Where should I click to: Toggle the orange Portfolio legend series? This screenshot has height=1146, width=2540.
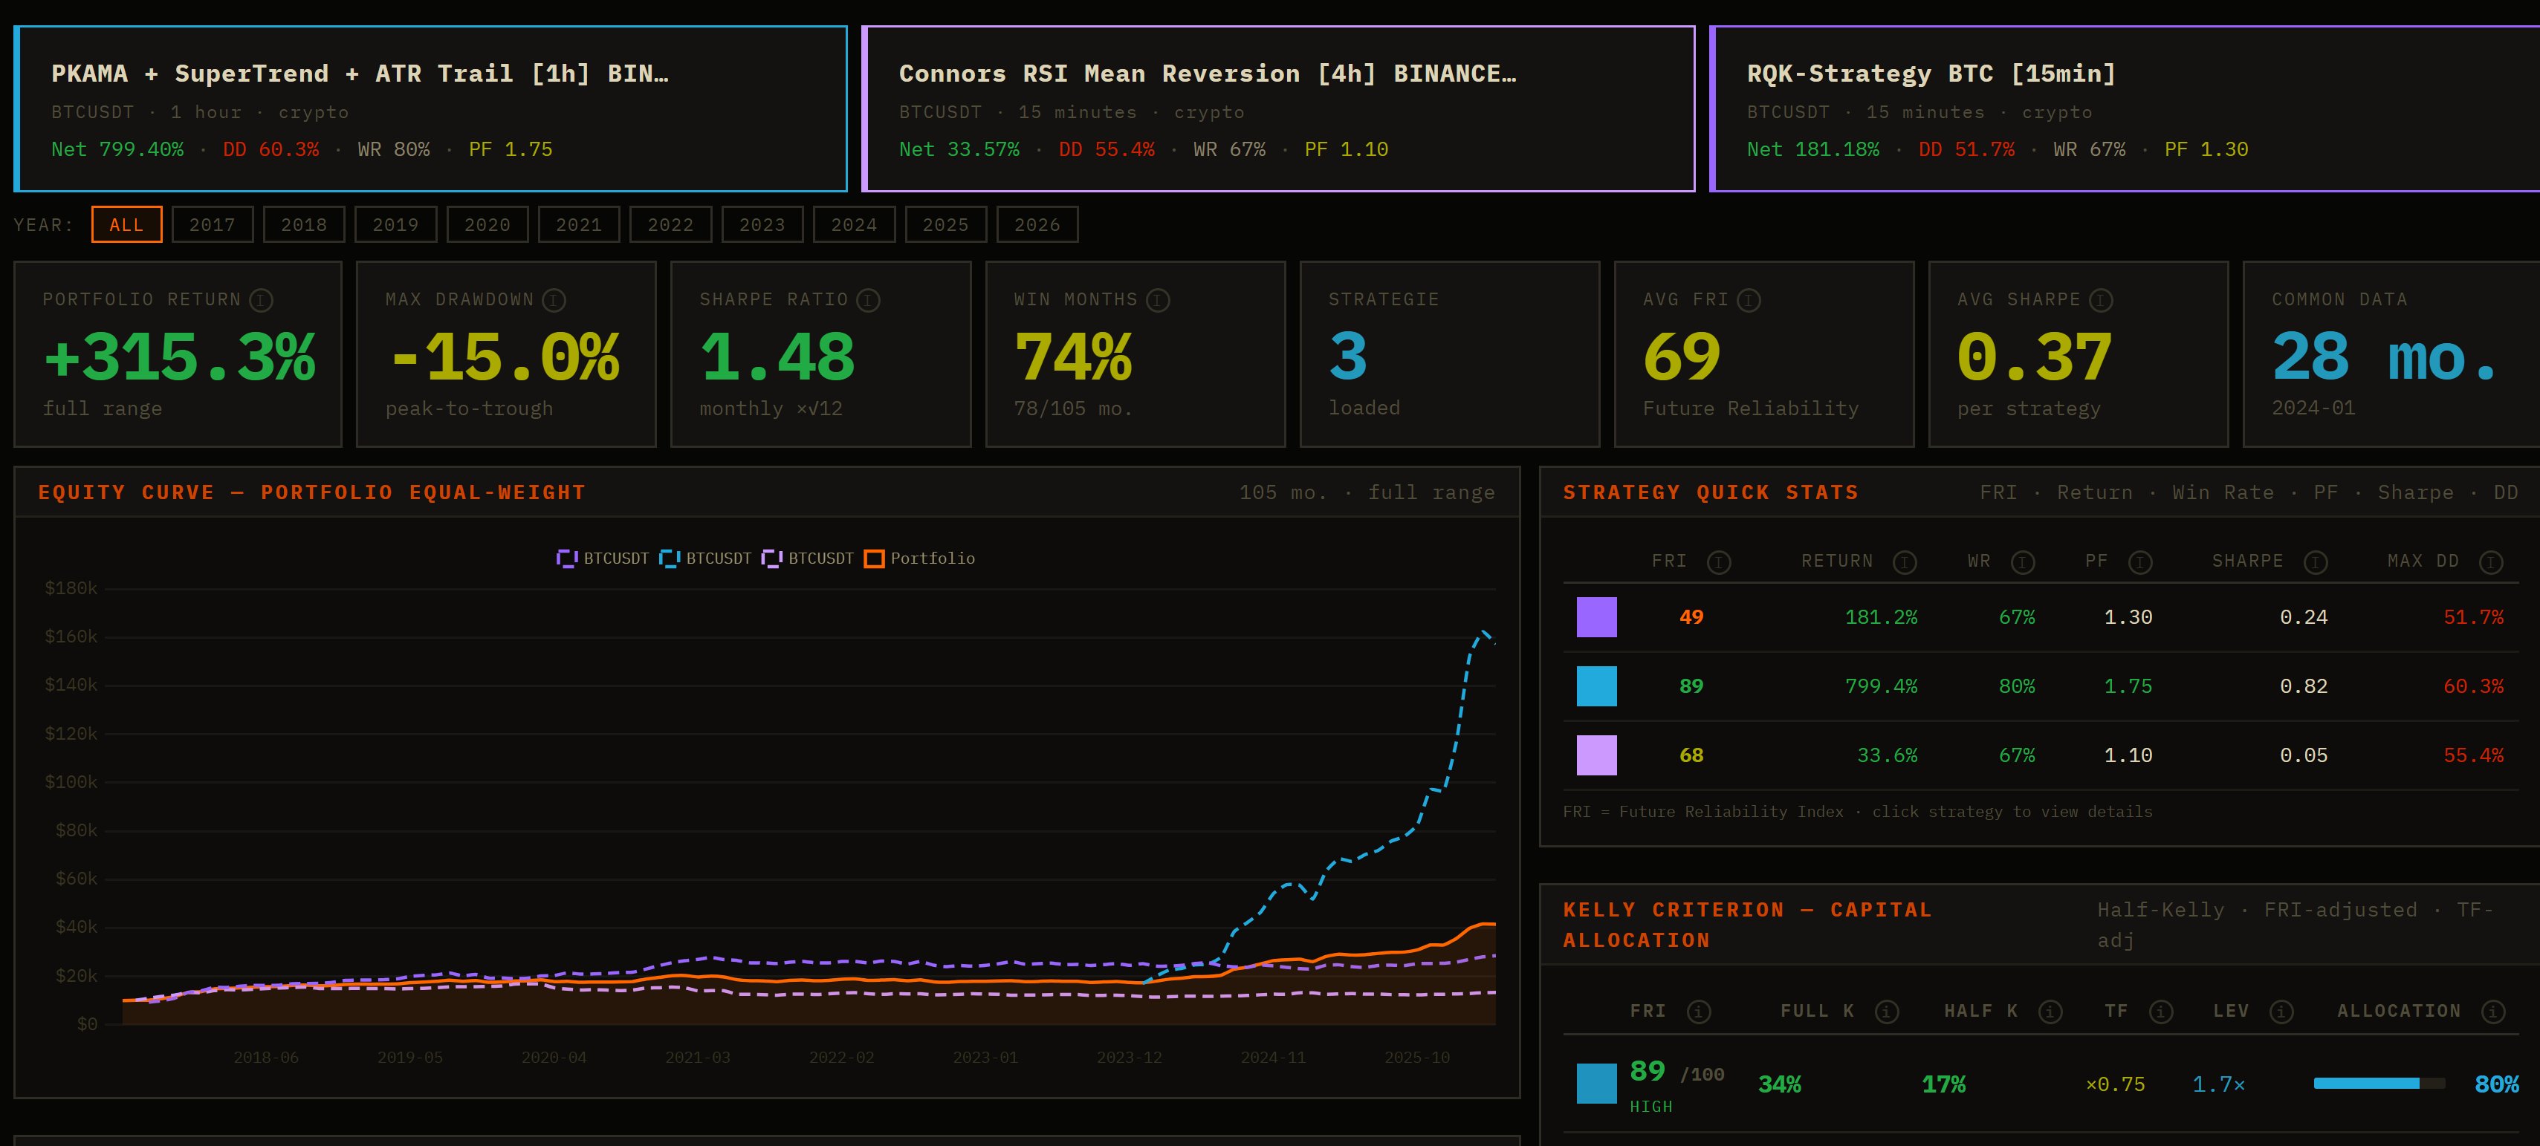click(x=919, y=559)
